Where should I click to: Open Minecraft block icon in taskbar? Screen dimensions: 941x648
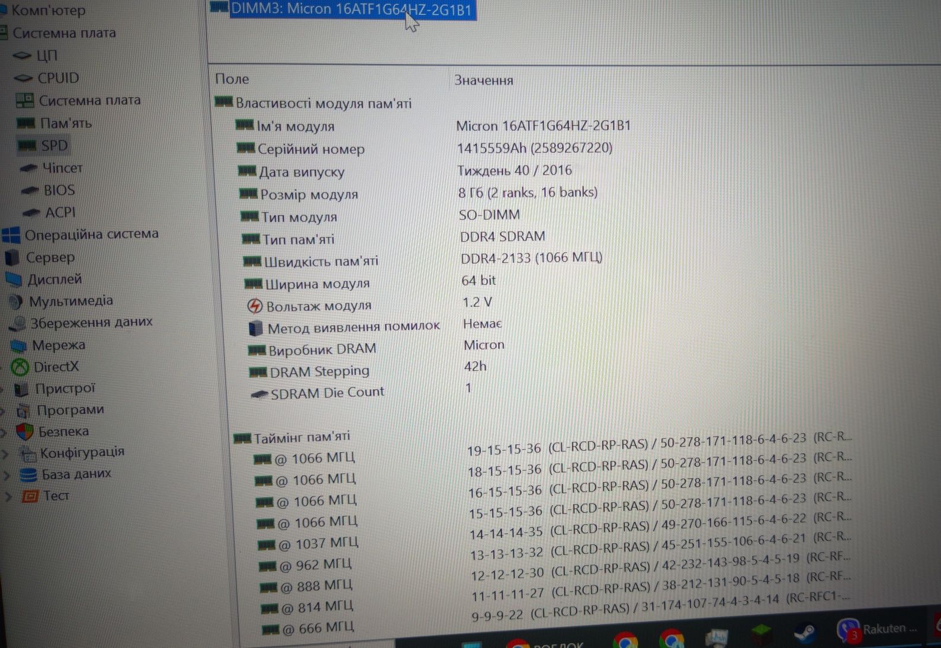[x=761, y=636]
